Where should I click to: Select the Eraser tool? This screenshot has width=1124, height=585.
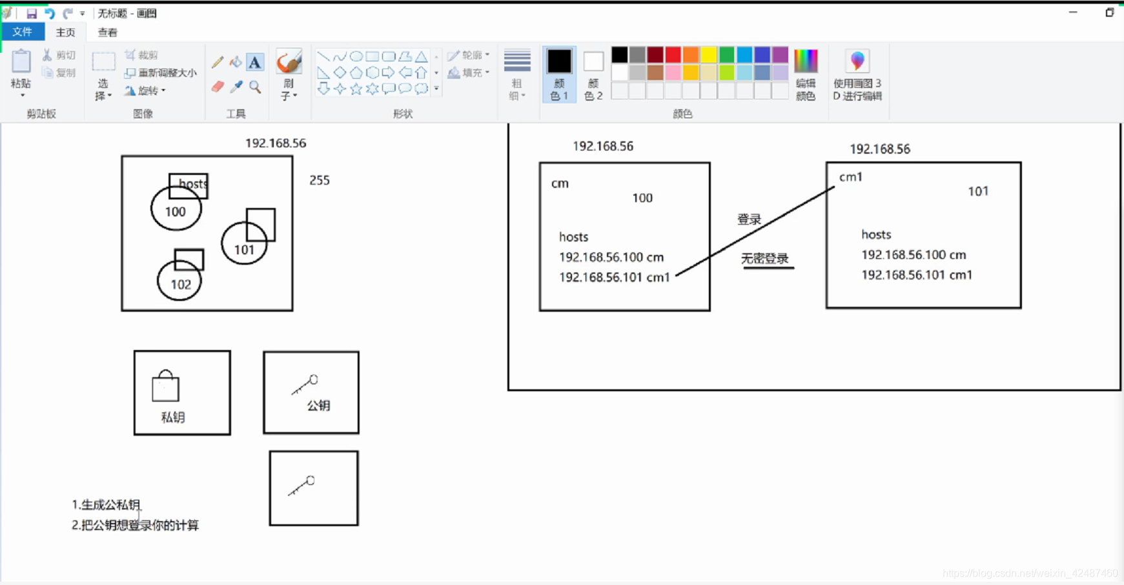[x=218, y=87]
